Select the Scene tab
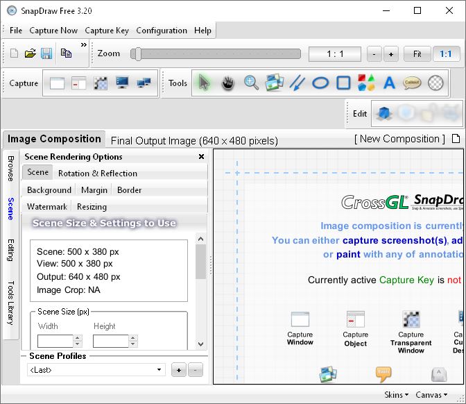Image resolution: width=466 pixels, height=404 pixels. pos(37,172)
